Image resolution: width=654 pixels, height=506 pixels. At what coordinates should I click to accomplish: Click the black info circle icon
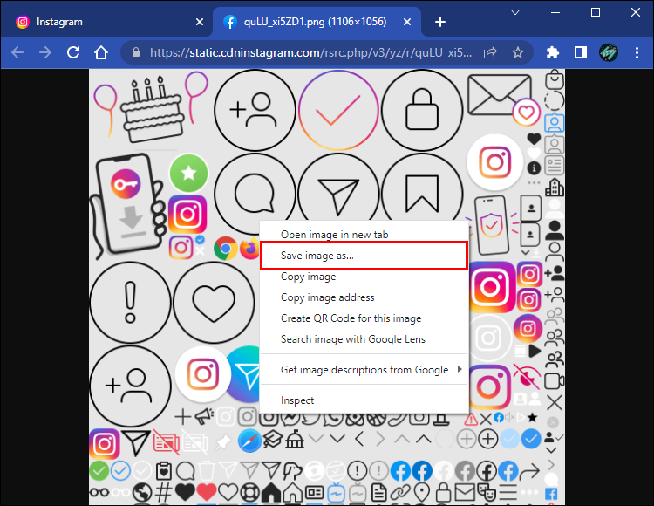(534, 168)
